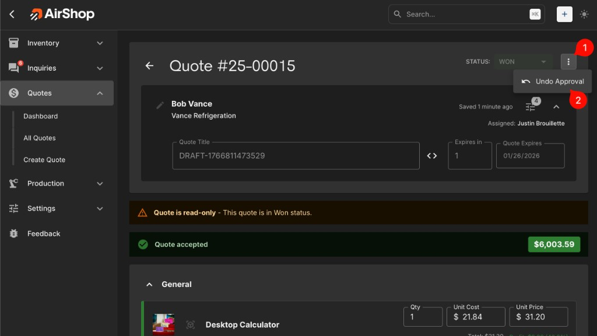
Task: Click the scan icon beside Desktop Calculator
Action: click(190, 325)
